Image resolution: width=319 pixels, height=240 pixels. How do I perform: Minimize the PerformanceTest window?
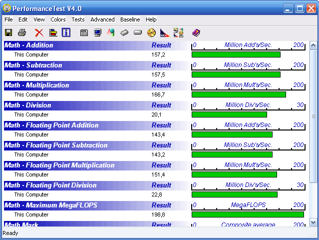pyautogui.click(x=288, y=8)
